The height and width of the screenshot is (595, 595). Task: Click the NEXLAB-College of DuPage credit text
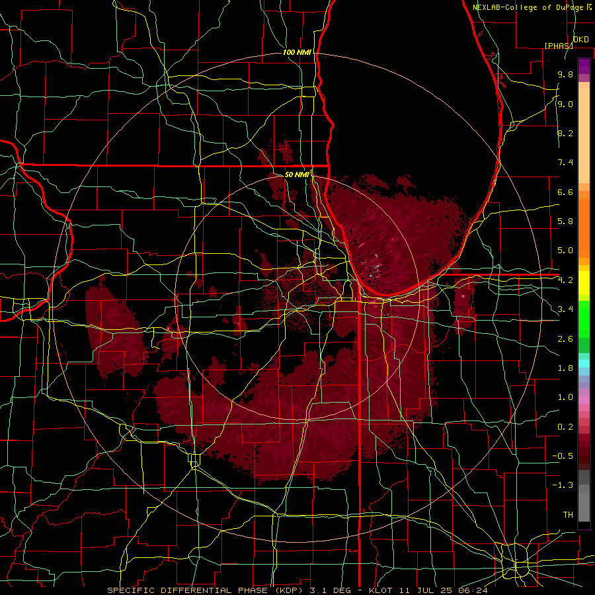tap(528, 7)
